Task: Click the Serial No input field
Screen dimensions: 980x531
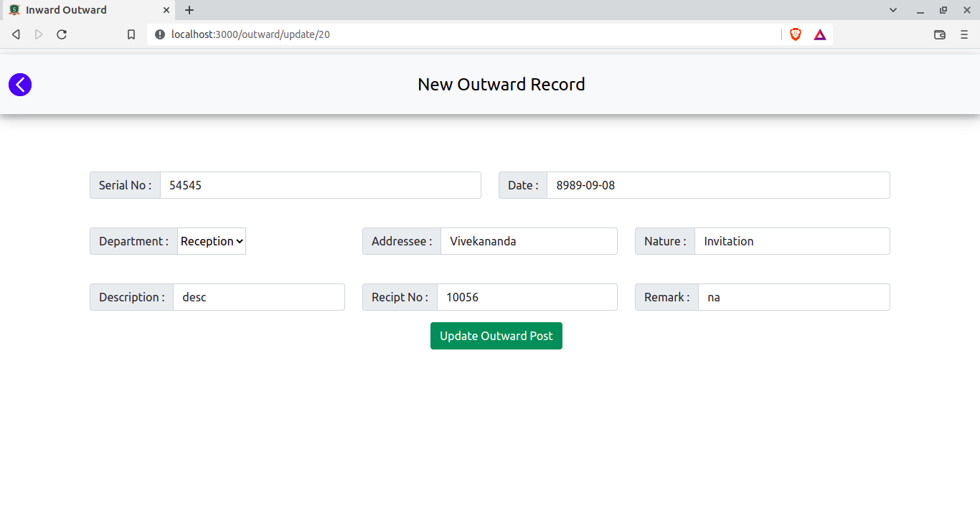Action: [x=320, y=185]
